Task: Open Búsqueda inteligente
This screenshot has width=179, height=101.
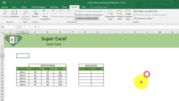Action: 25,15
